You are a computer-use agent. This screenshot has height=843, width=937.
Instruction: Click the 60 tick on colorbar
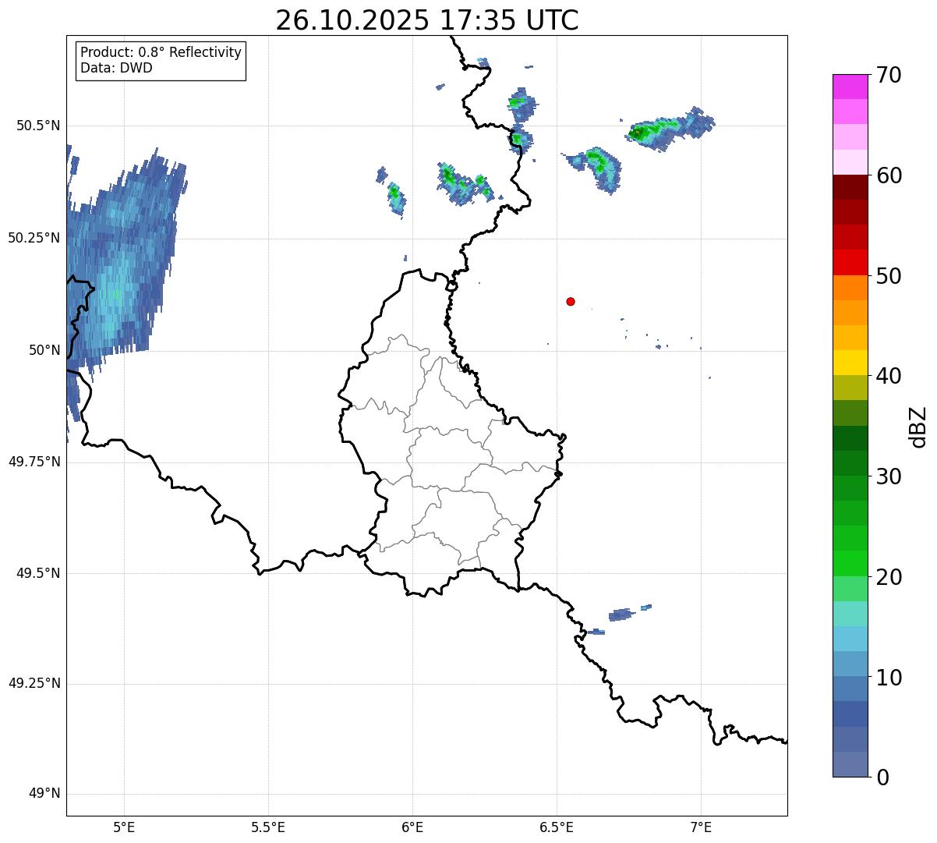(x=889, y=175)
